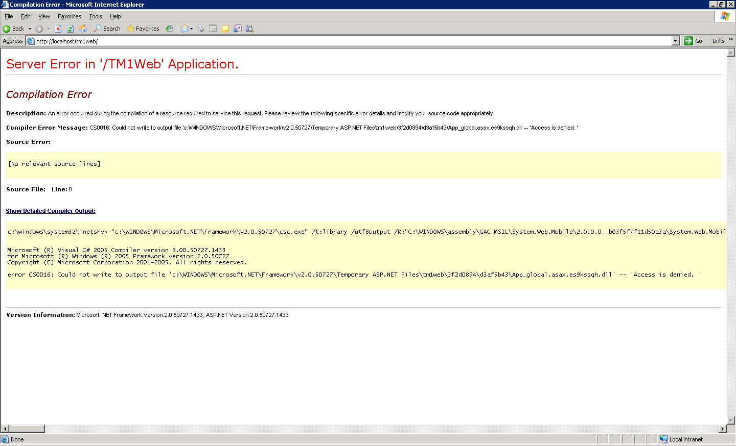Click the yellow note Discuss icon
736x446 pixels.
tap(225, 29)
